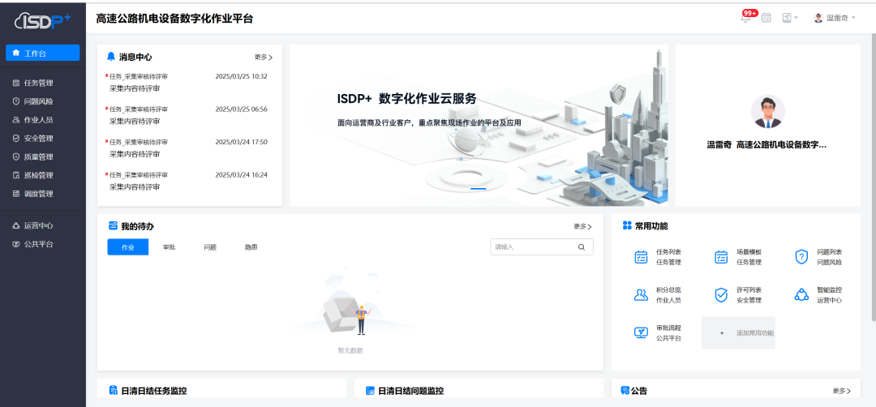Image resolution: width=876 pixels, height=407 pixels.
Task: Switch to the 隐患 tab
Action: pos(251,246)
